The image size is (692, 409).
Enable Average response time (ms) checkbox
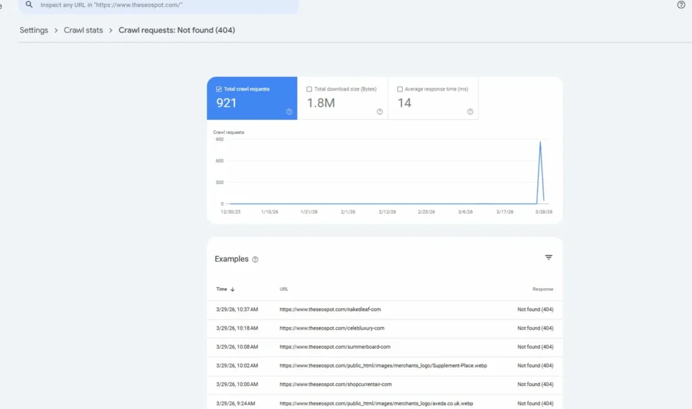[x=400, y=89]
